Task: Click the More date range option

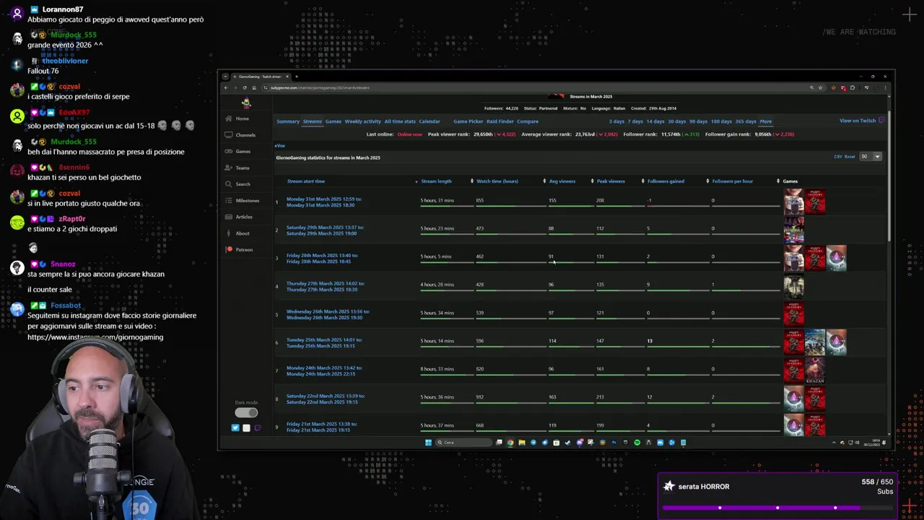Action: 765,121
